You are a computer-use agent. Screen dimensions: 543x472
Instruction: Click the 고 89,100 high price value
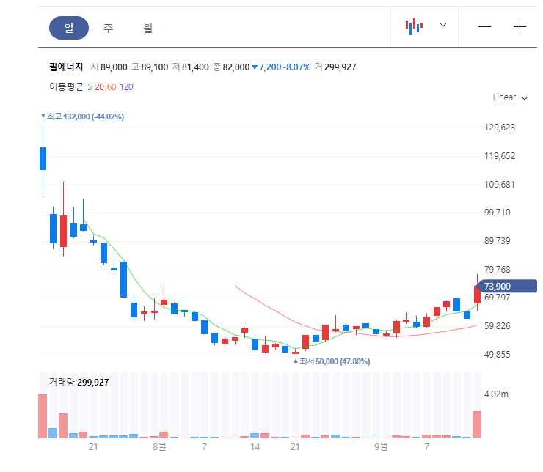pyautogui.click(x=150, y=67)
